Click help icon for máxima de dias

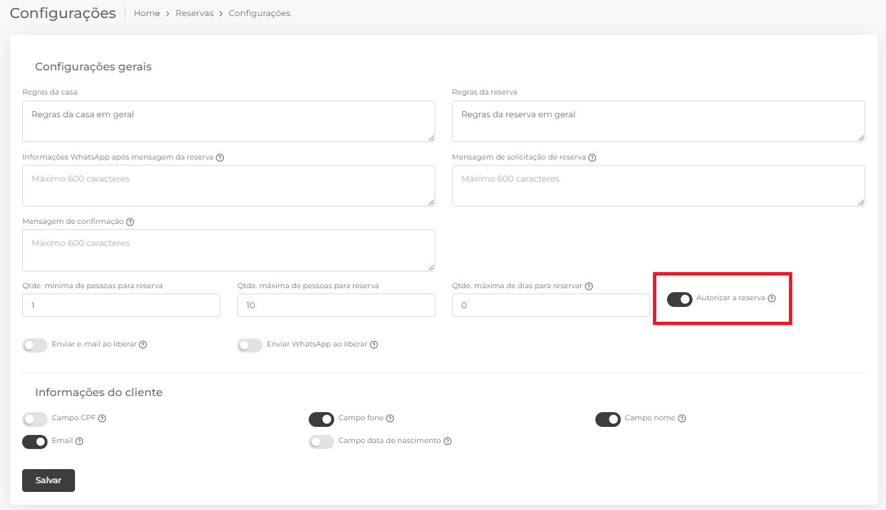(589, 286)
